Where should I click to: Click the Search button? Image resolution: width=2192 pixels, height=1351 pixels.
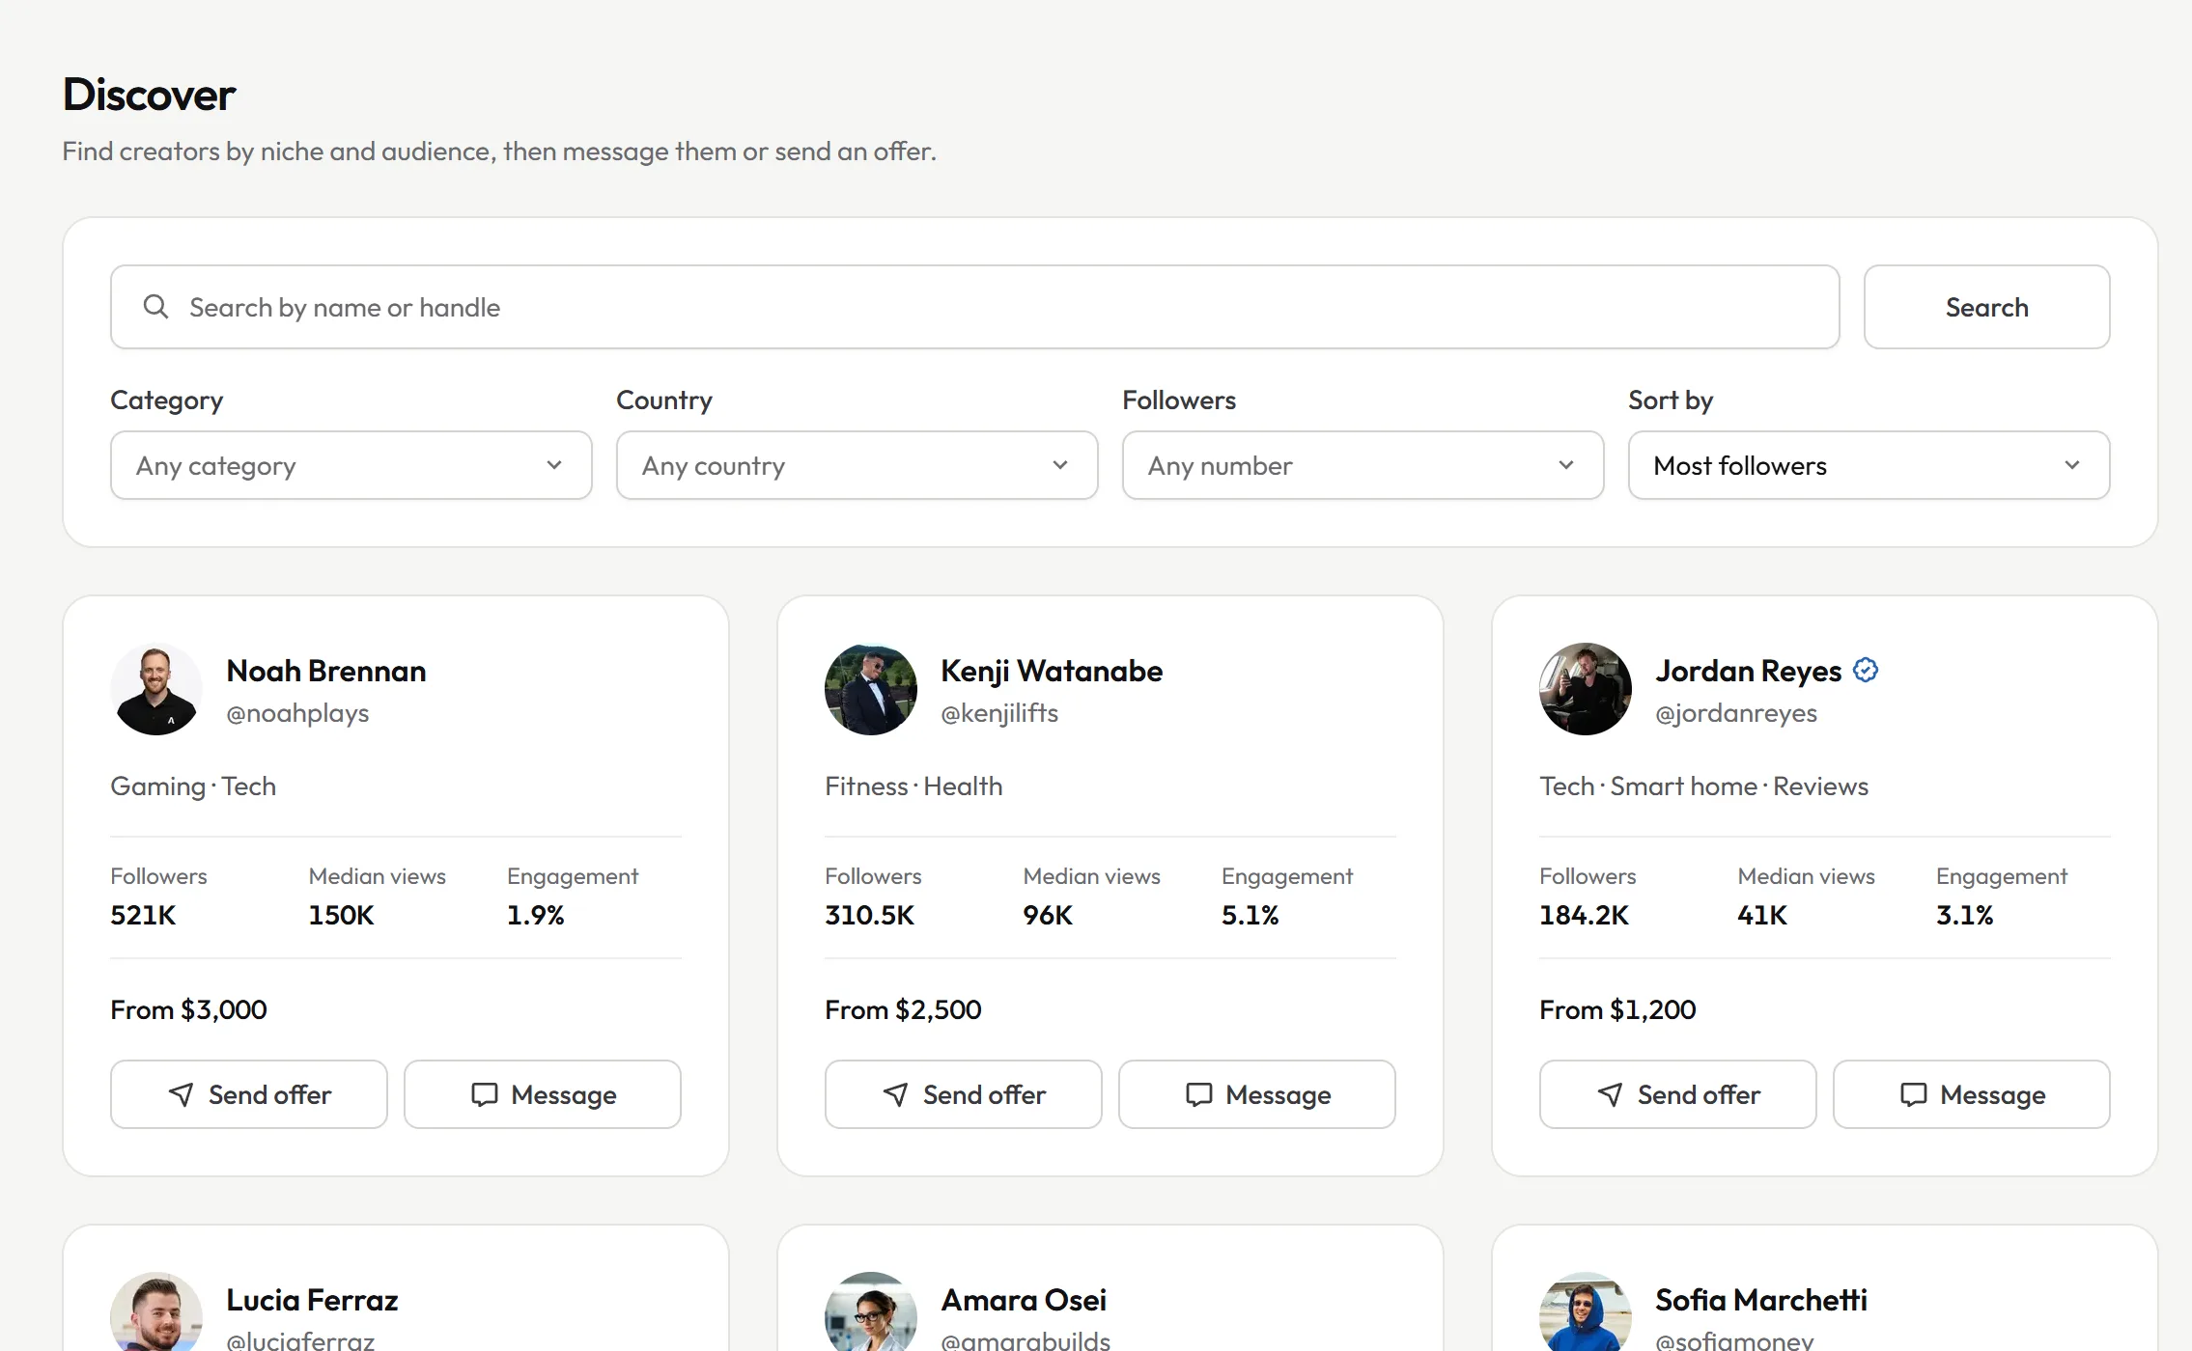pos(1987,307)
